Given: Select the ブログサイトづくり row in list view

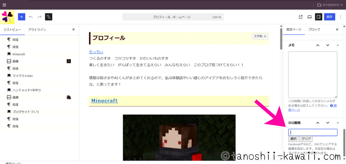Looking at the screenshot, I should coord(39,112).
